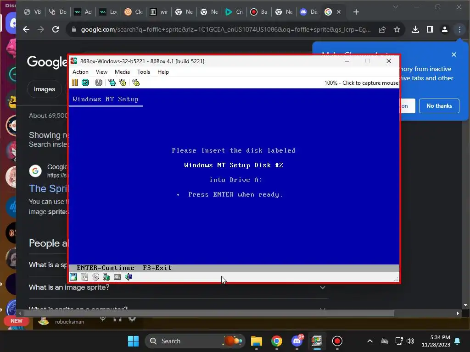Open a new Chrome tab with plus button

pyautogui.click(x=356, y=12)
